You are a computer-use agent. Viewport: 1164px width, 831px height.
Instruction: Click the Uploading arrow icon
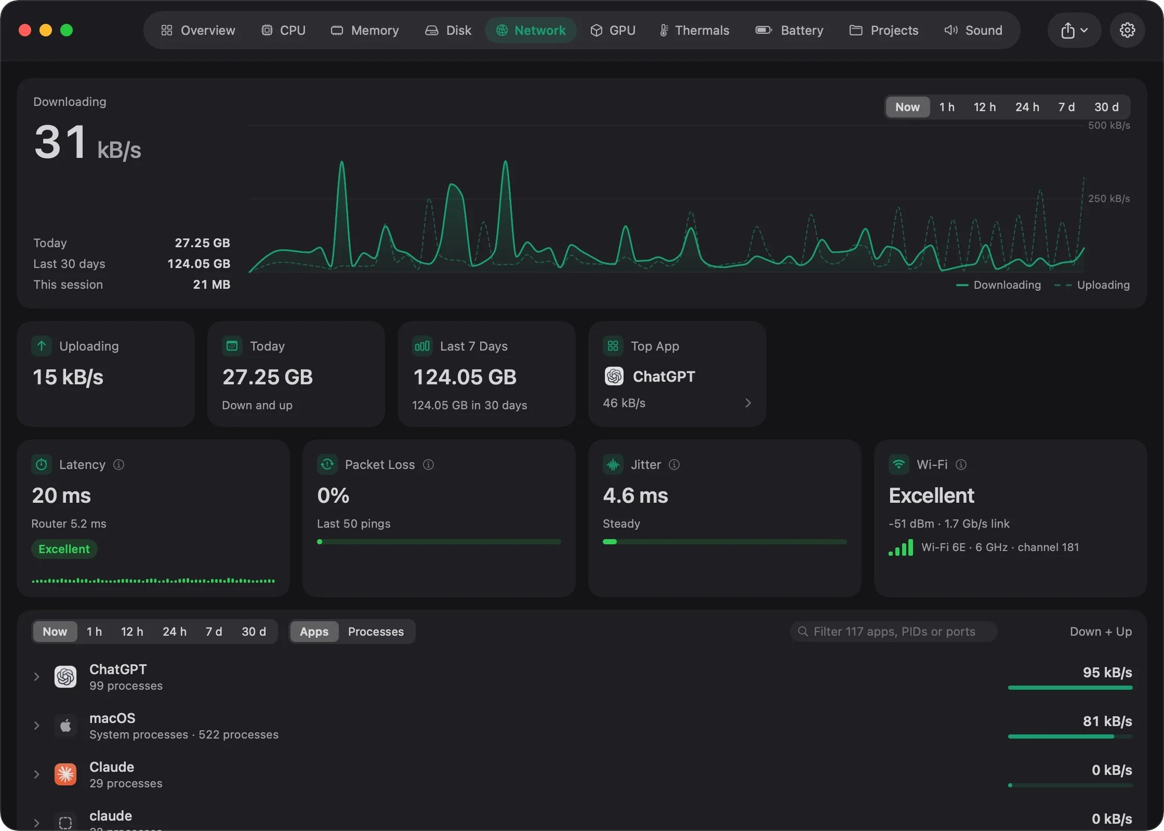[x=42, y=346]
